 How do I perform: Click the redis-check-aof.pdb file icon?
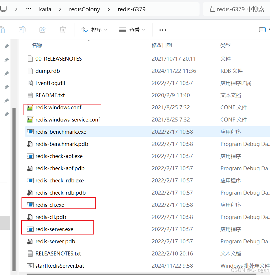(x=30, y=168)
